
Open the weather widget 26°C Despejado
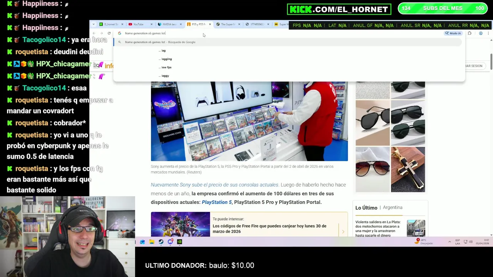pos(424,242)
